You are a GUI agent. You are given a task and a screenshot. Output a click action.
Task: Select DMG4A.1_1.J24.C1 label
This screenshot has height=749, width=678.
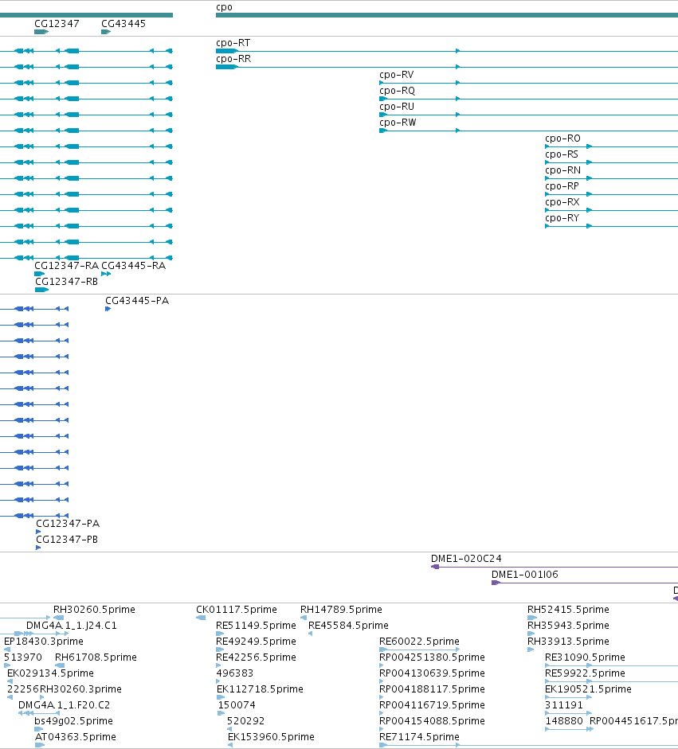click(x=71, y=626)
